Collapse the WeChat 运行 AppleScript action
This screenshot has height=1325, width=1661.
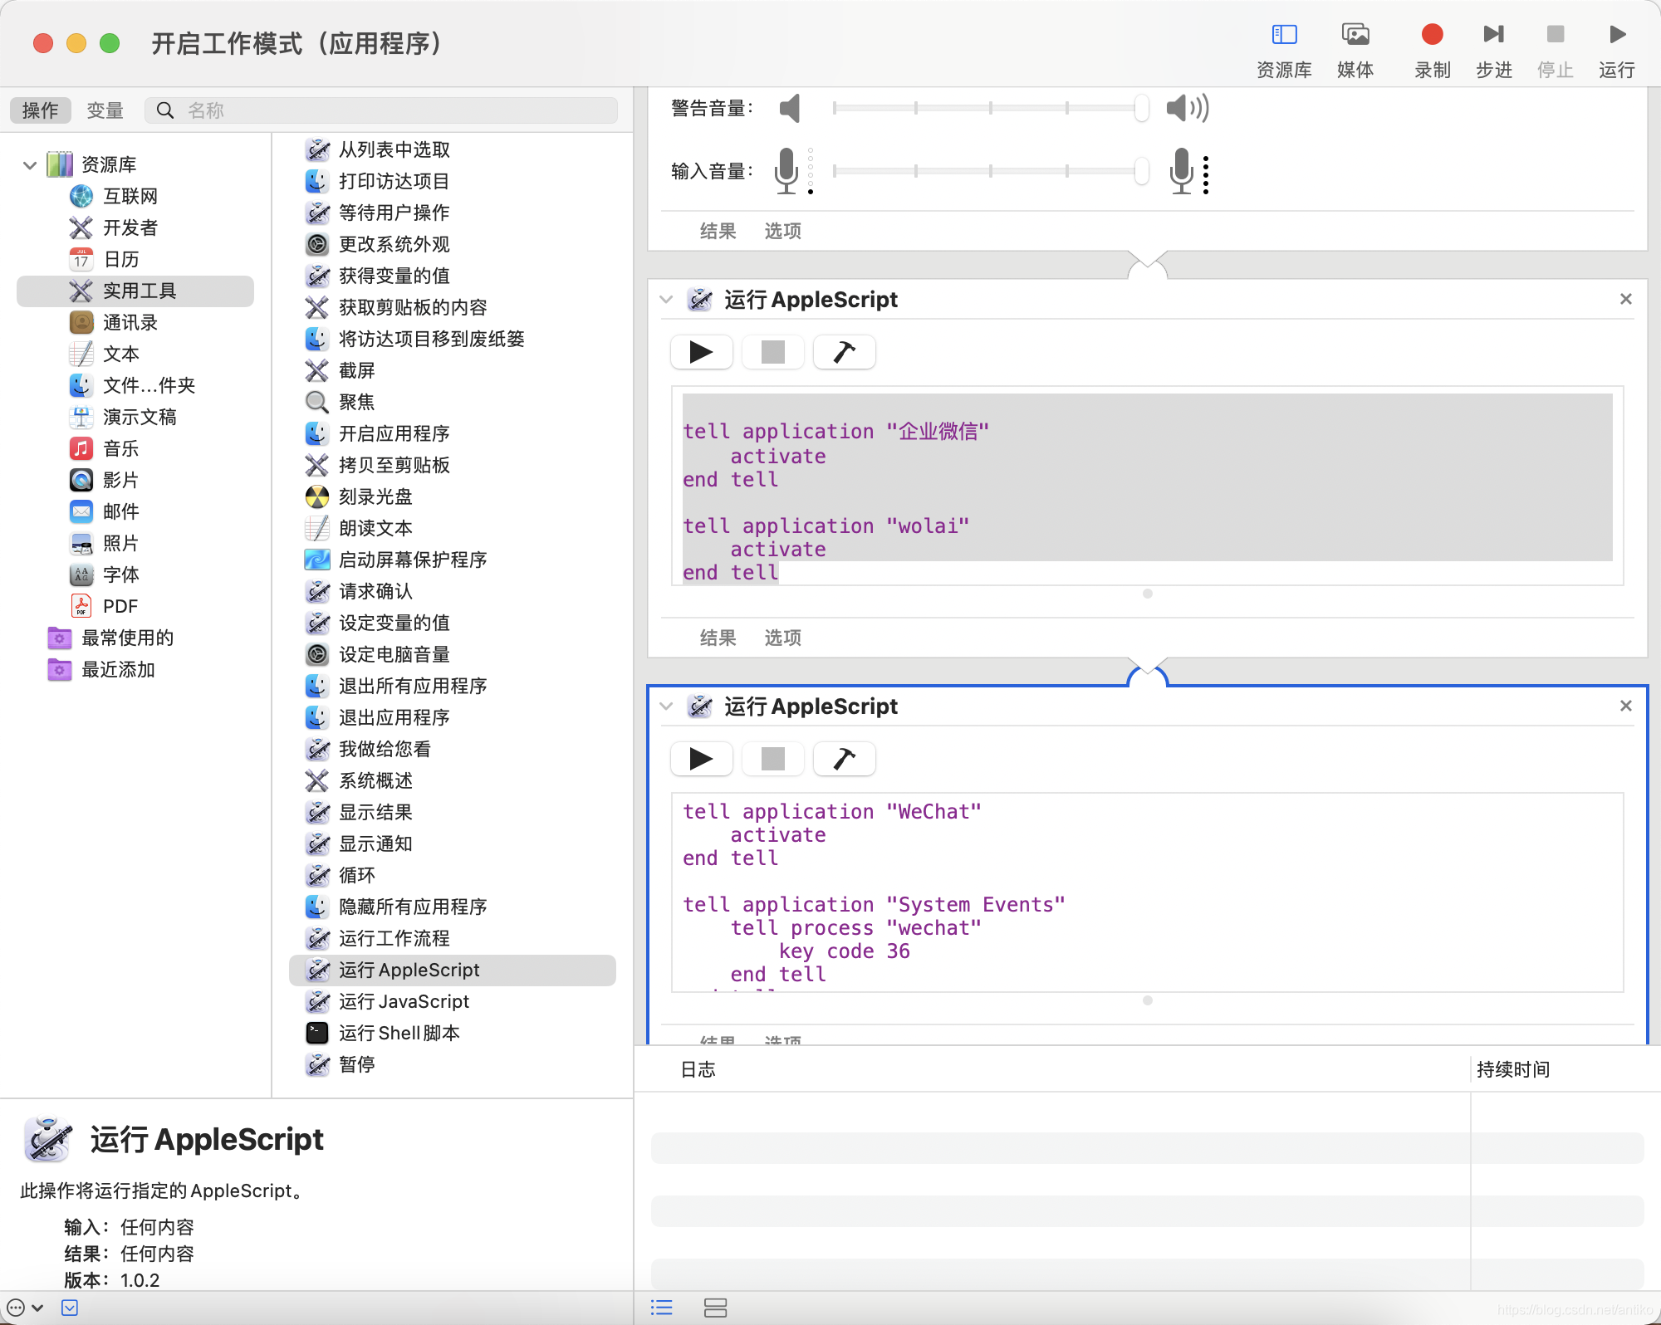pos(666,706)
